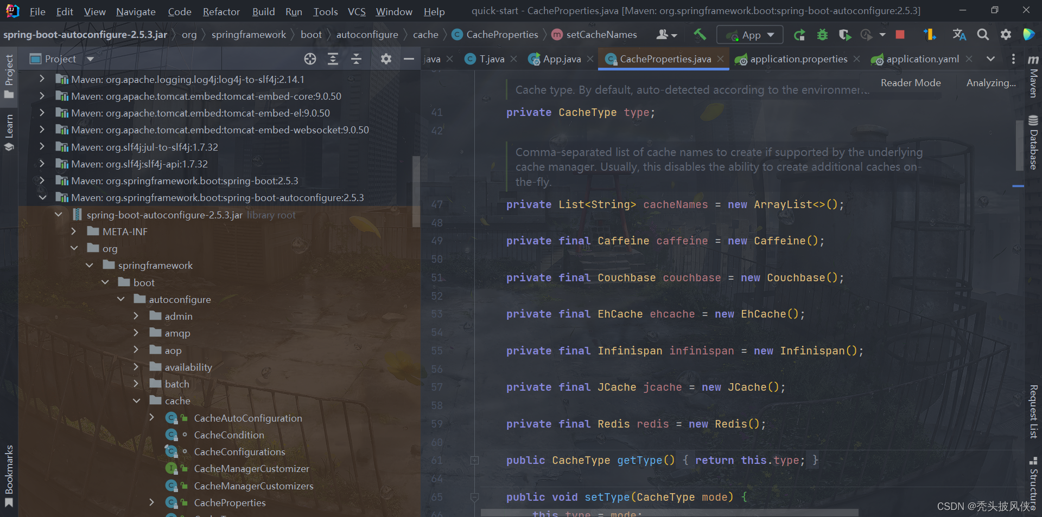1042x517 pixels.
Task: Open the Navigate menu
Action: (136, 11)
